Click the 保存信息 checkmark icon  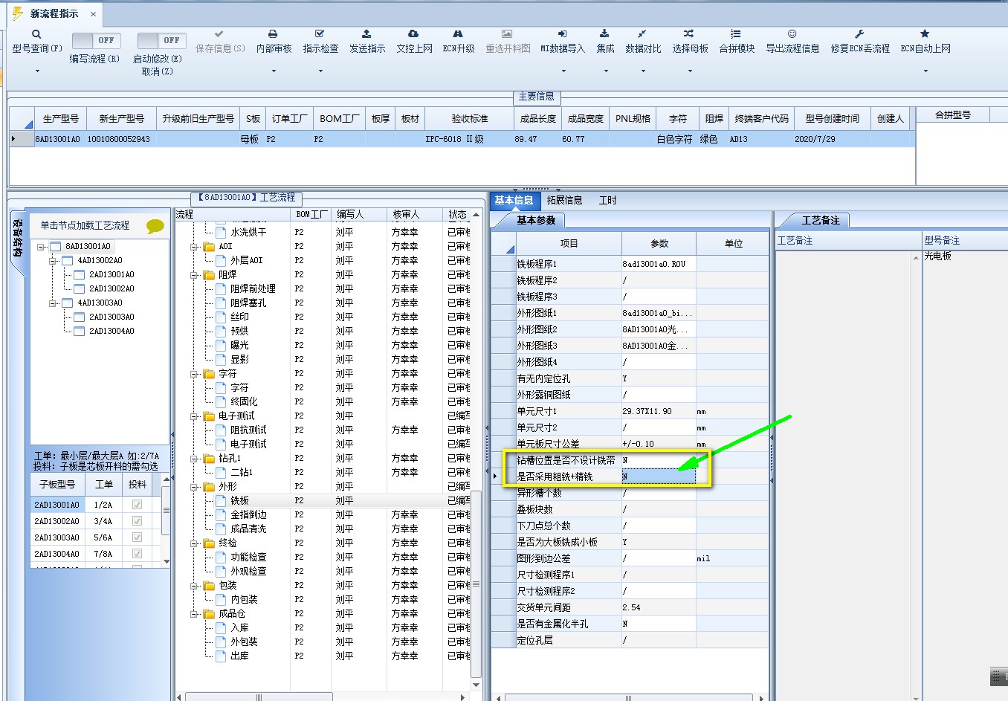coord(219,34)
